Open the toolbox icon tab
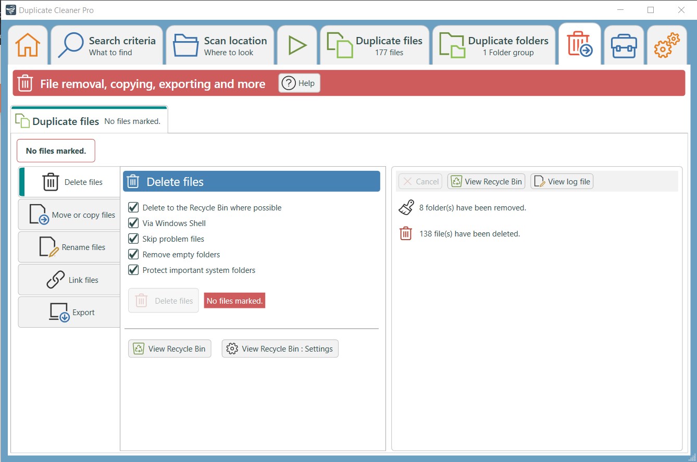The height and width of the screenshot is (462, 697). pyautogui.click(x=624, y=45)
